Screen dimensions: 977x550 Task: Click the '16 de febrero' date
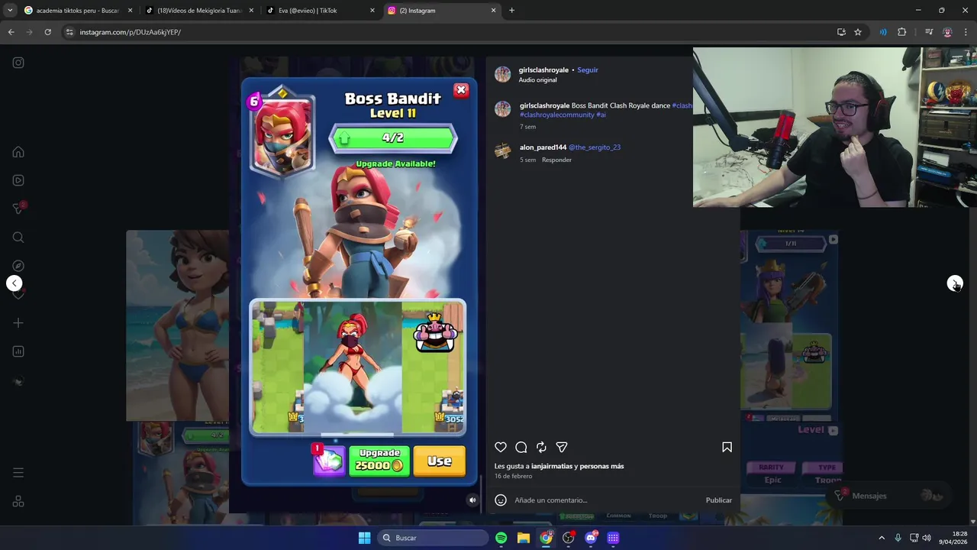pos(513,476)
